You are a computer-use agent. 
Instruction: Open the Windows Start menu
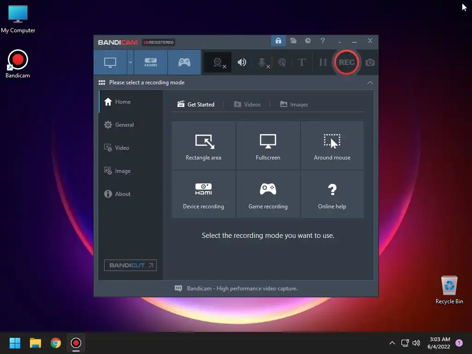pos(15,343)
